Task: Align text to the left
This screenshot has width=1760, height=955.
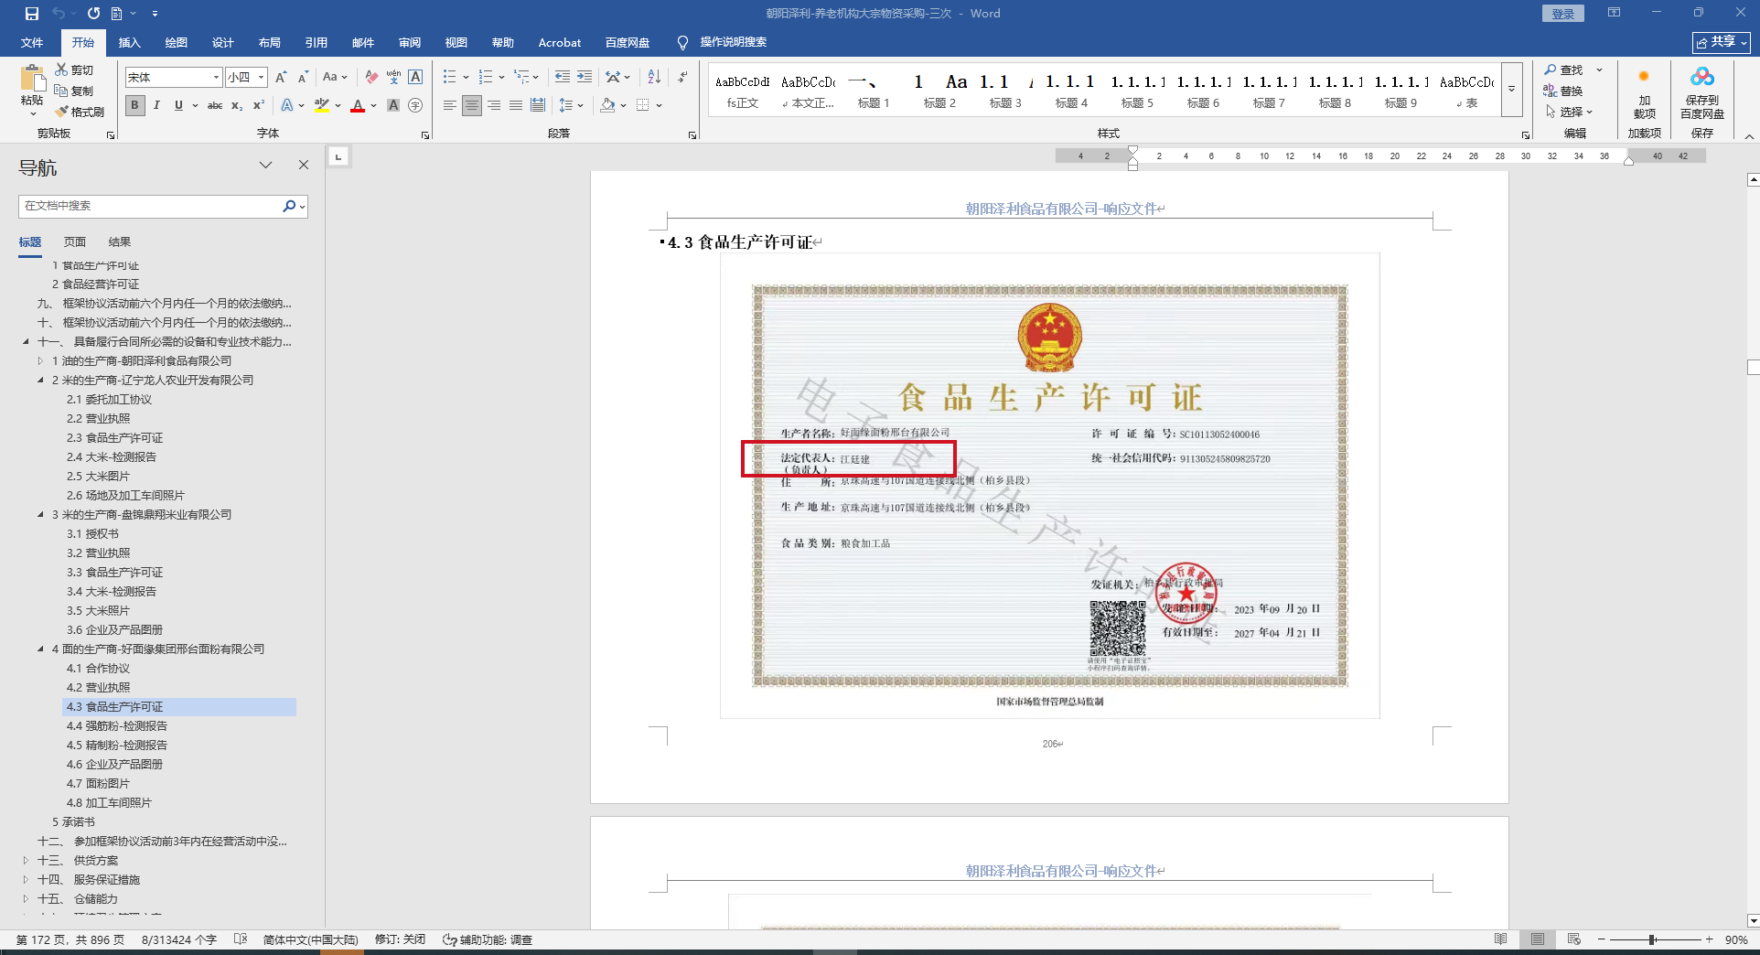Action: (x=449, y=105)
